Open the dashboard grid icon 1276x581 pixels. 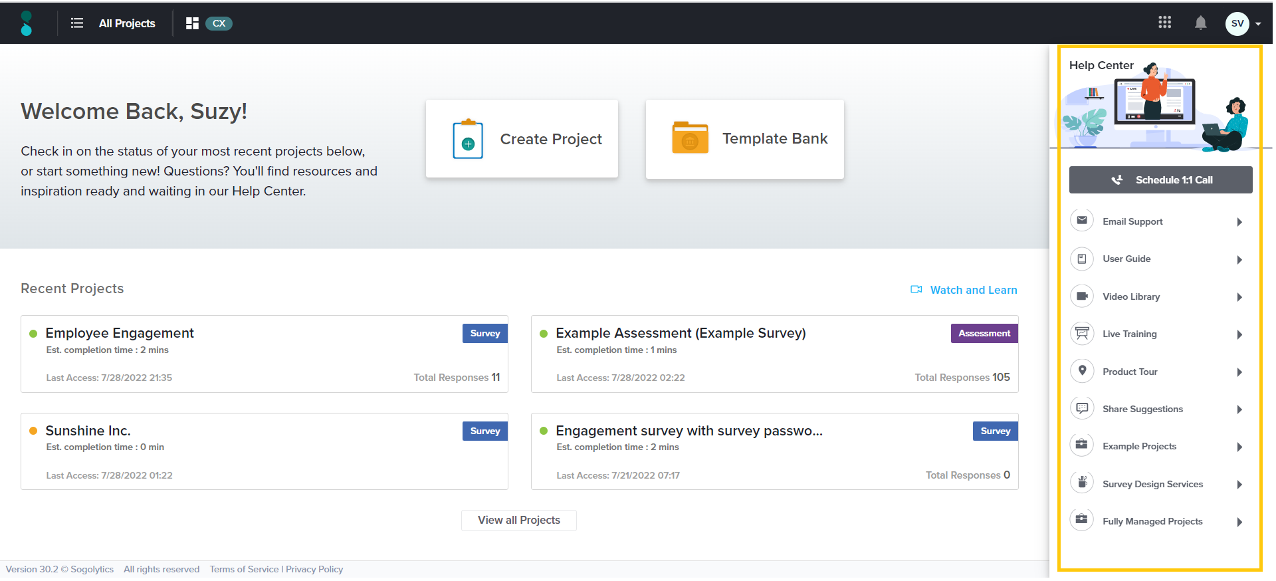pos(192,23)
